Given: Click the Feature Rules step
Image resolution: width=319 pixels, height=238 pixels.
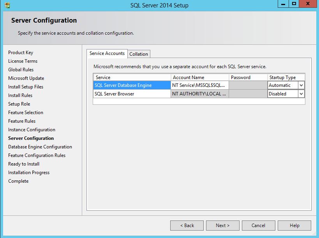Looking at the screenshot, I should coord(22,121).
